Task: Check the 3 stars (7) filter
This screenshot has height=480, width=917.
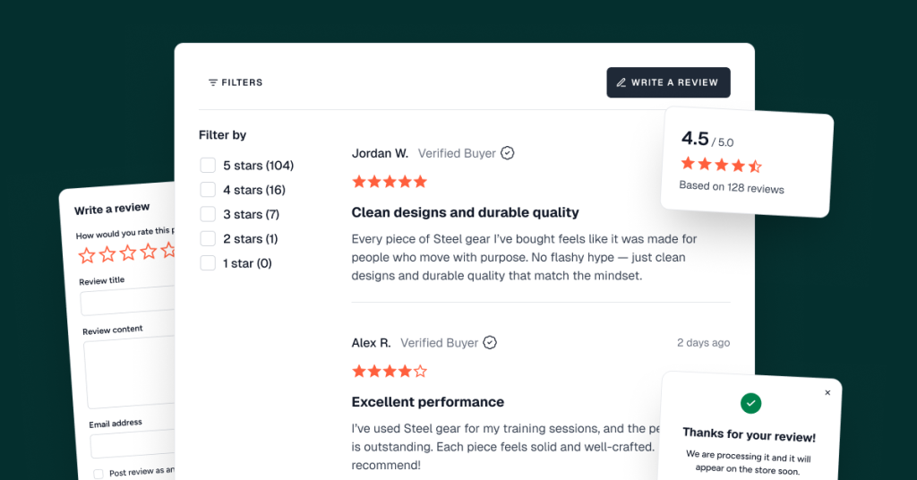Action: coord(208,214)
